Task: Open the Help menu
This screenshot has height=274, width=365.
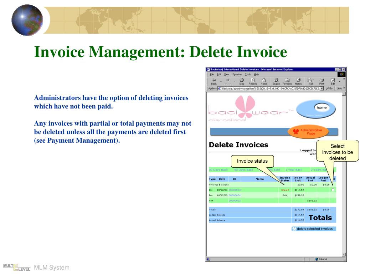Action: point(256,75)
